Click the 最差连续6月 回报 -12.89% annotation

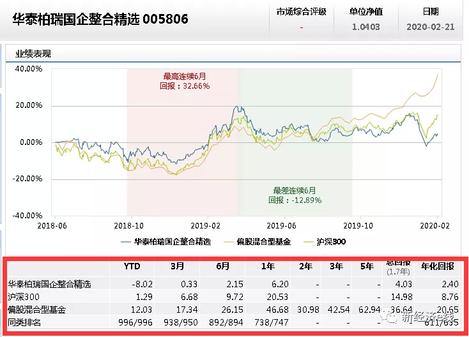click(x=295, y=195)
